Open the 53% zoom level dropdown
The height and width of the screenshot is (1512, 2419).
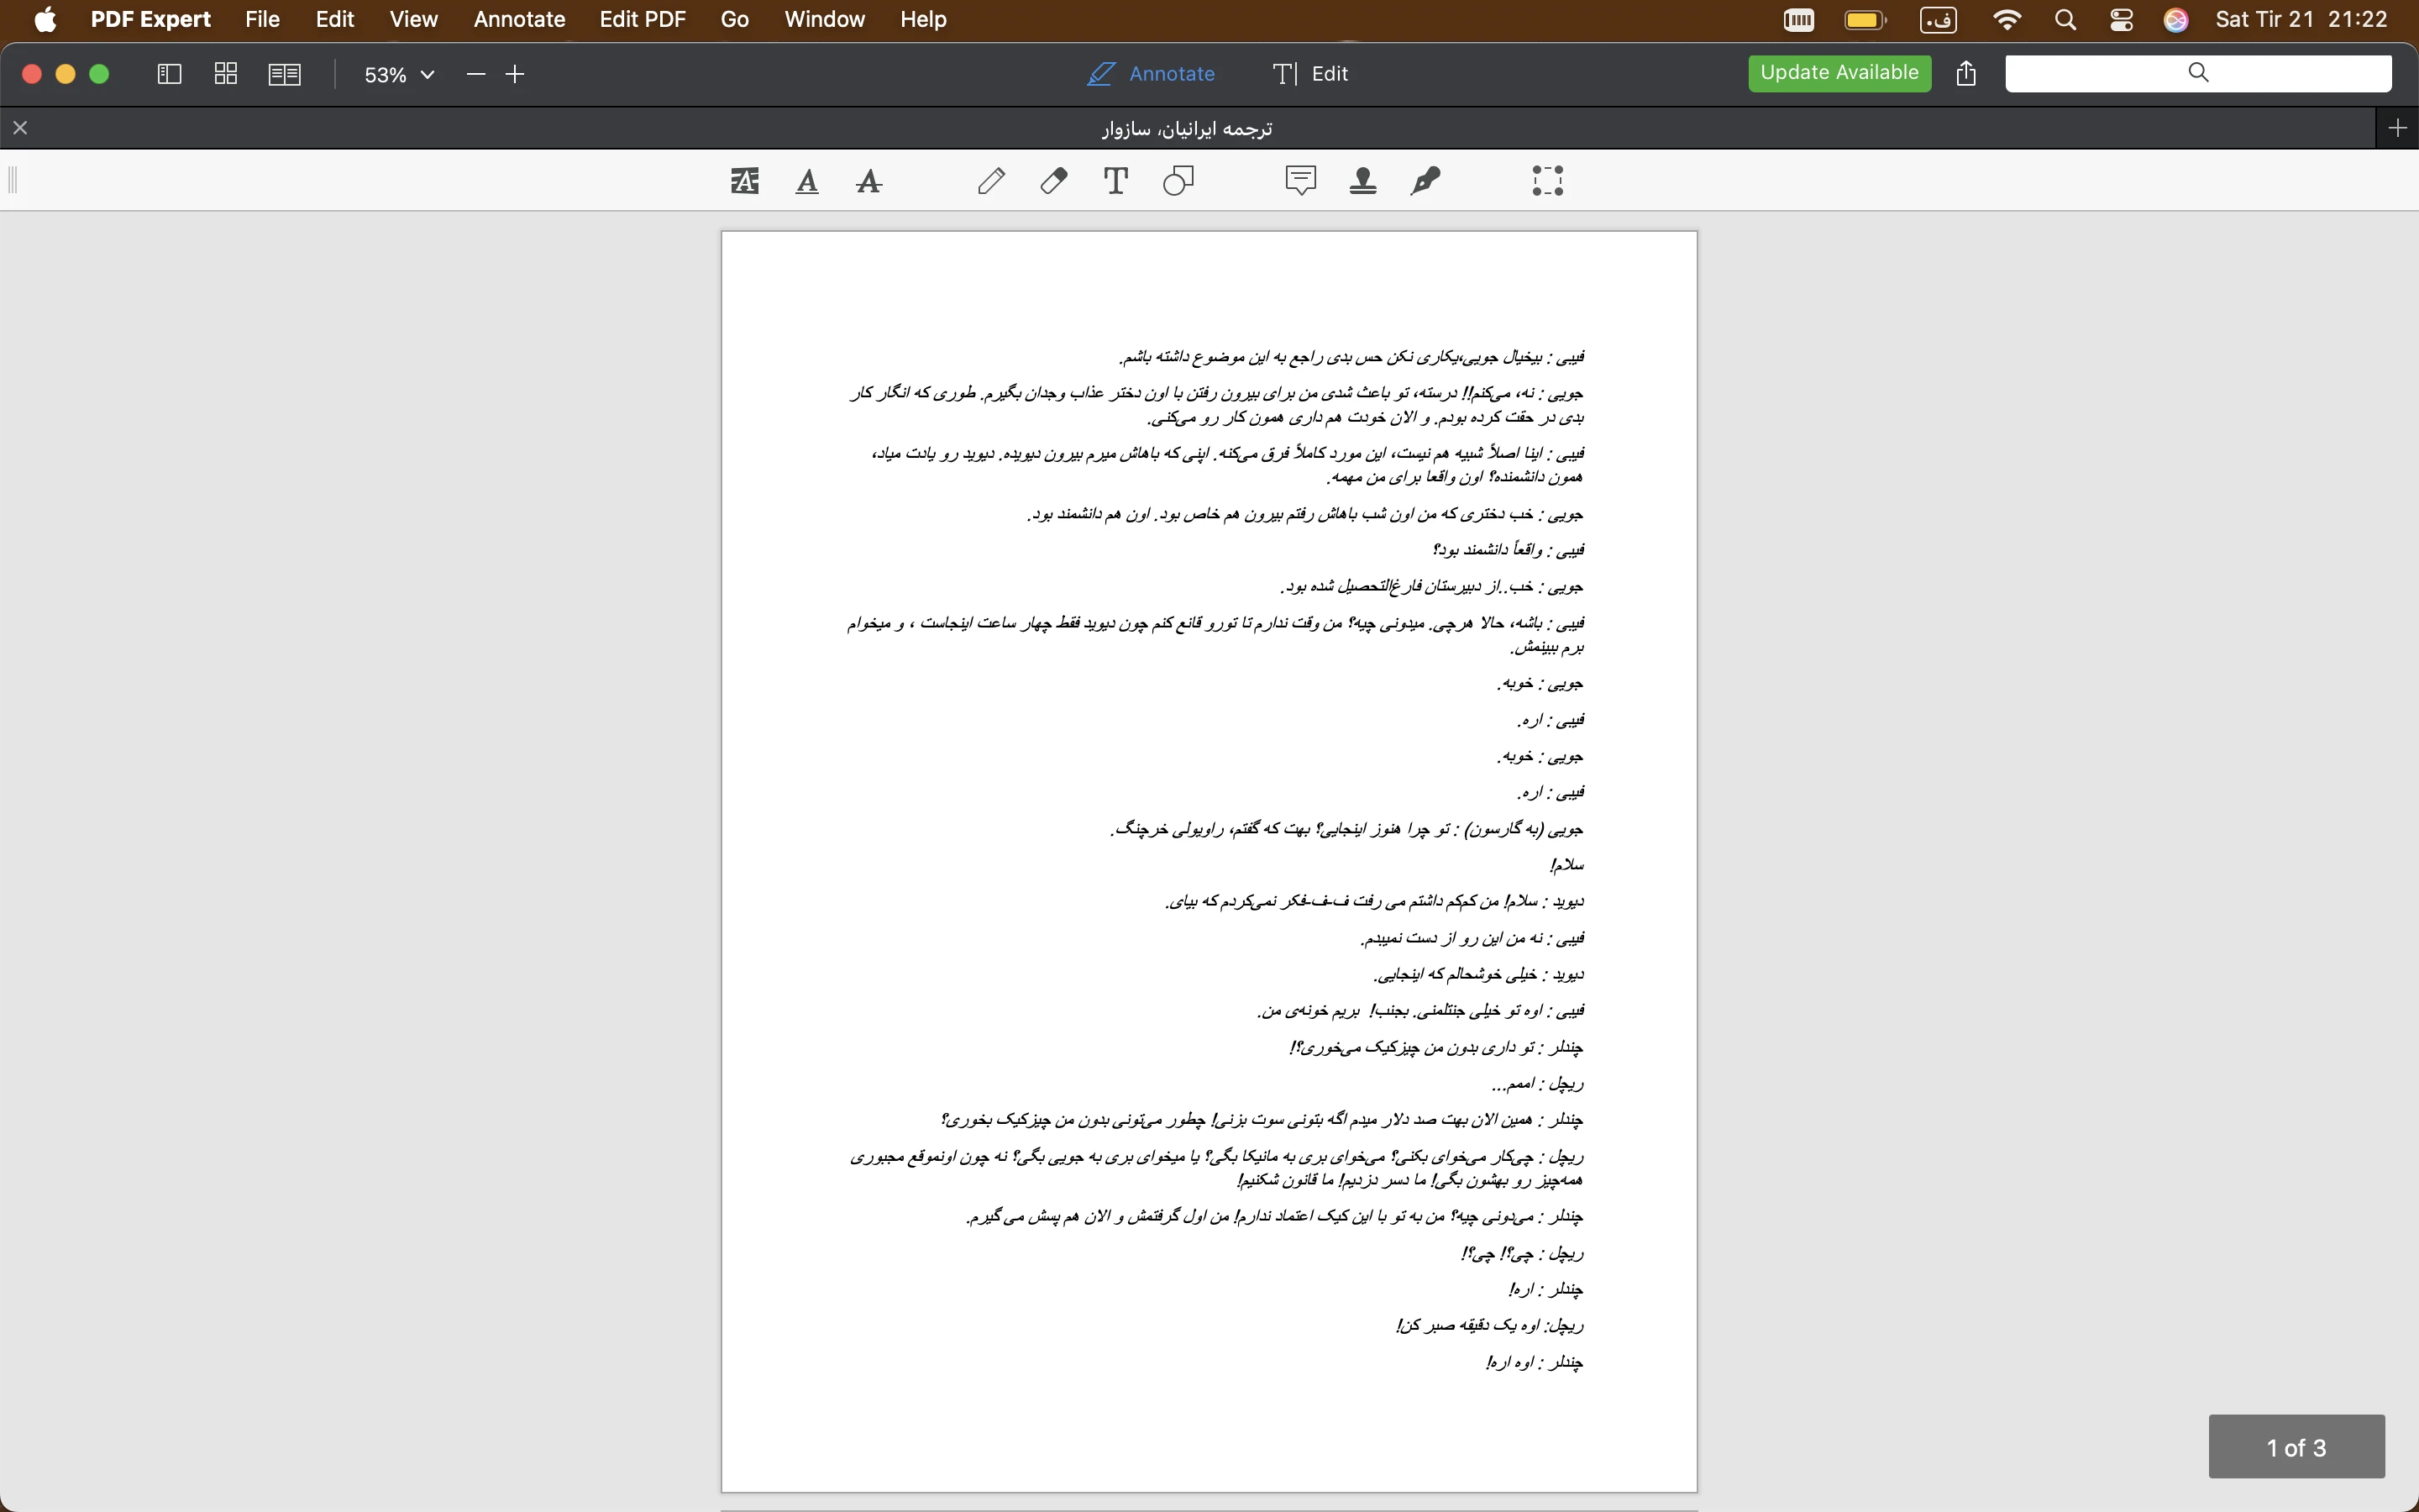coord(399,75)
